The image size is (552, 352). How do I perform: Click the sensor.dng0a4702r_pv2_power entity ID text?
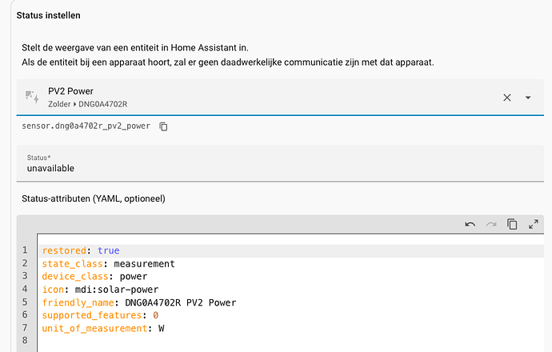tap(86, 126)
